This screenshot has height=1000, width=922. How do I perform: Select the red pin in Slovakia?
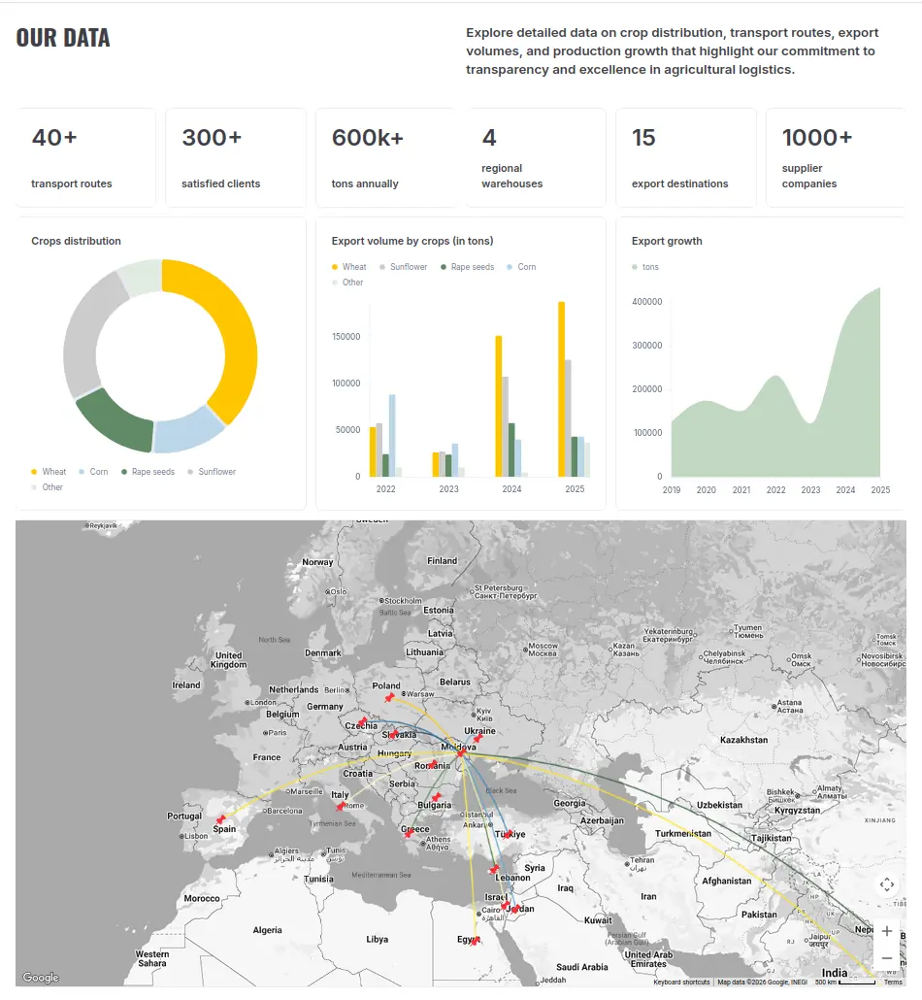[393, 735]
